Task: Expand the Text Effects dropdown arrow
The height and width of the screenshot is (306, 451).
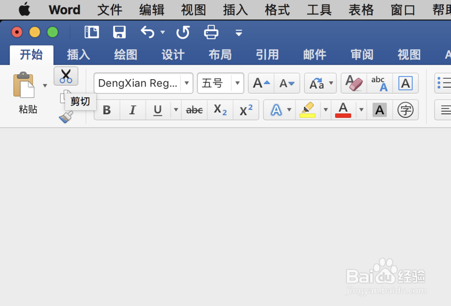Action: click(x=290, y=110)
